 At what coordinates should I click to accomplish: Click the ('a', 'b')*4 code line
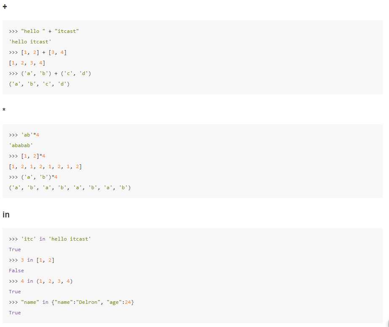click(33, 177)
